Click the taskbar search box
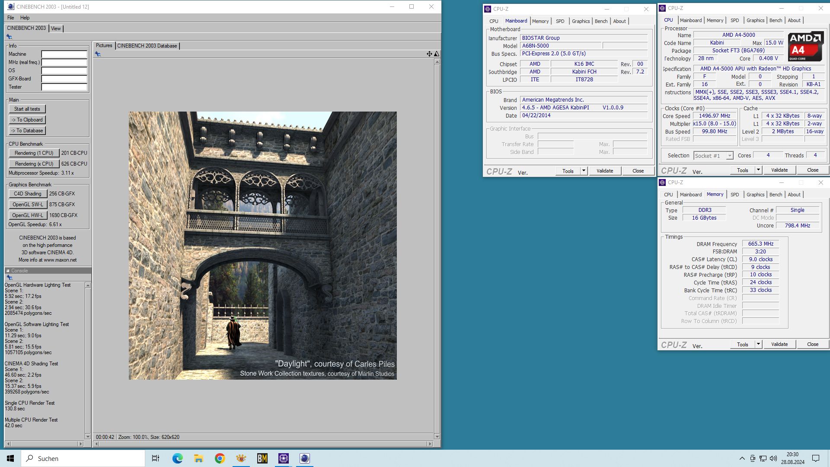The image size is (830, 467). click(83, 458)
